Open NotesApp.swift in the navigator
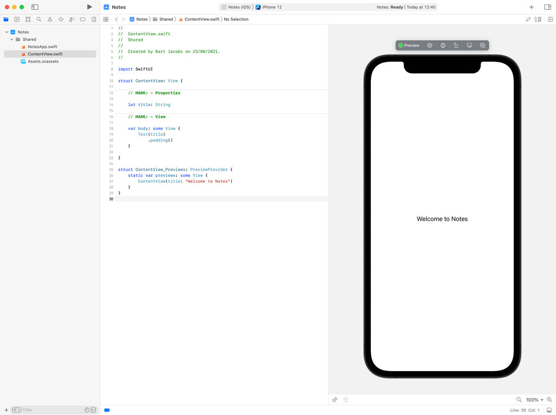Viewport: 556px width, 415px height. [x=42, y=47]
